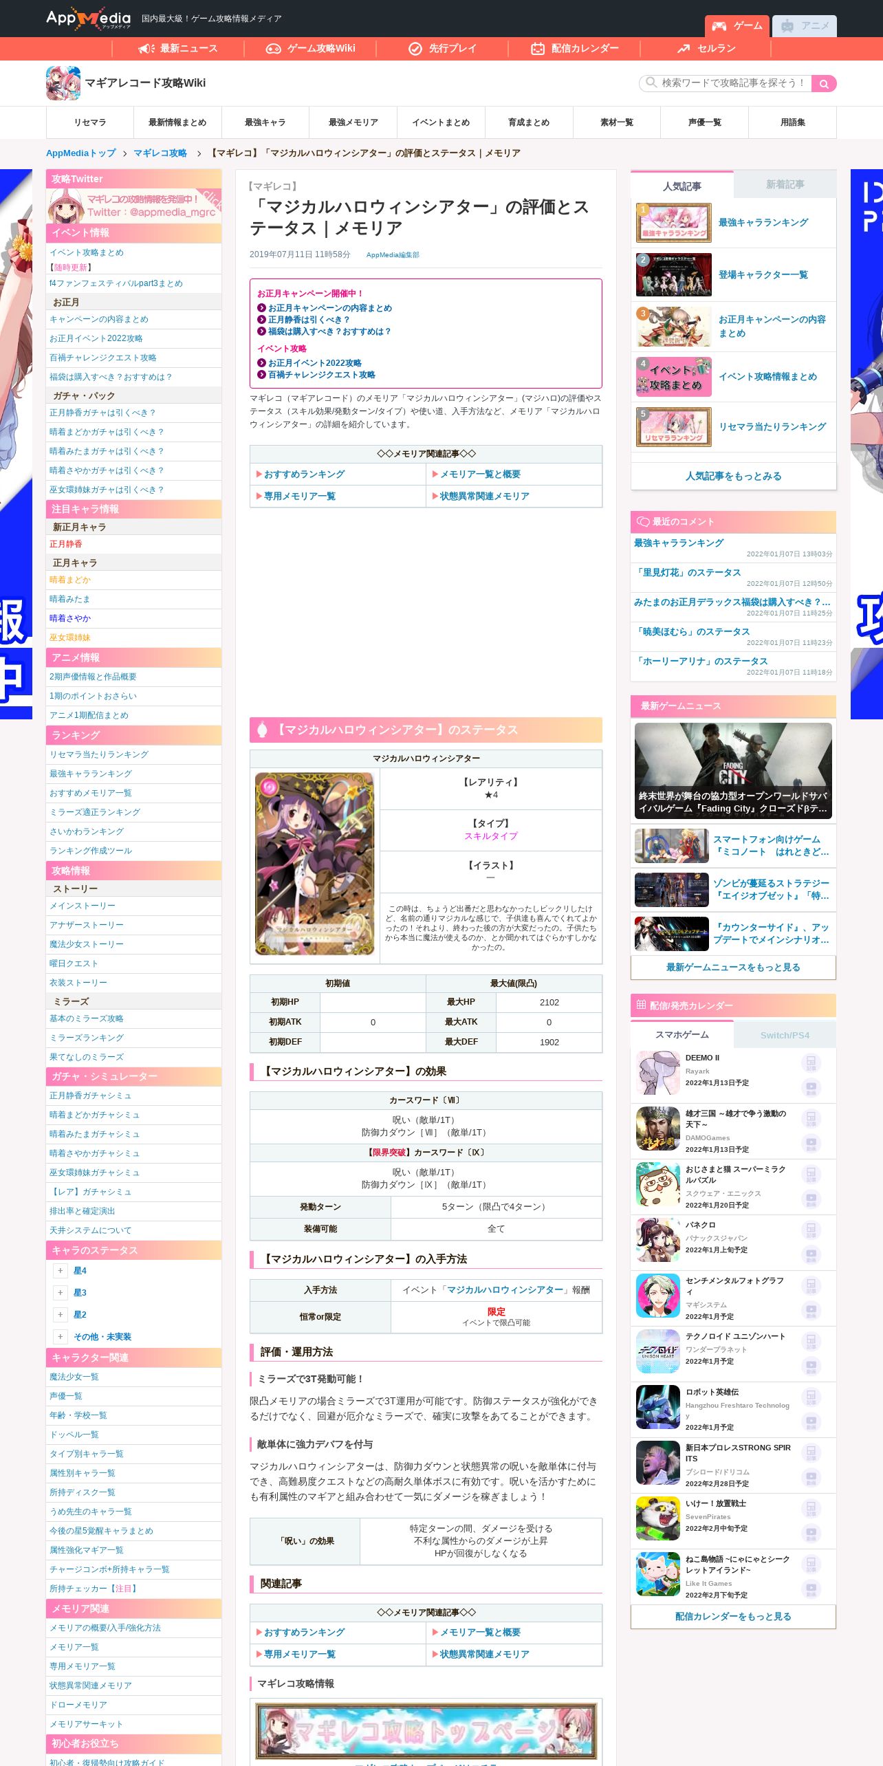The width and height of the screenshot is (883, 1766).
Task: Click テクノロイド ユニゾンハート game icon
Action: [x=658, y=1351]
